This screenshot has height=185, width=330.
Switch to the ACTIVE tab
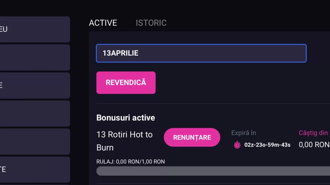103,23
